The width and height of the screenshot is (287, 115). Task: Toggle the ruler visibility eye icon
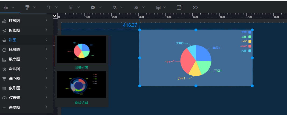point(55,16)
